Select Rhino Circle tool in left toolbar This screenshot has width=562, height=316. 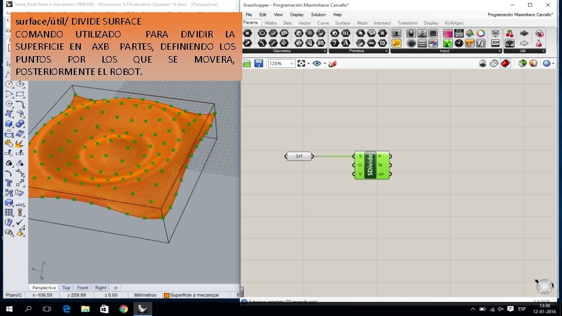[9, 84]
